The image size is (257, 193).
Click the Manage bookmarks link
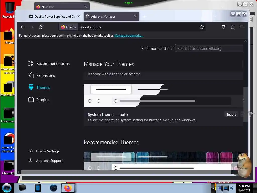point(129,36)
